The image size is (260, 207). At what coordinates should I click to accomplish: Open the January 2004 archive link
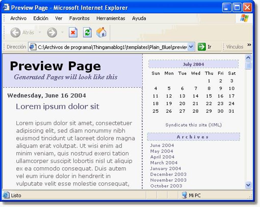[x=165, y=168]
